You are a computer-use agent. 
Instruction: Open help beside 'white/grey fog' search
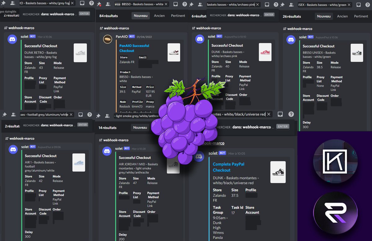91,3
